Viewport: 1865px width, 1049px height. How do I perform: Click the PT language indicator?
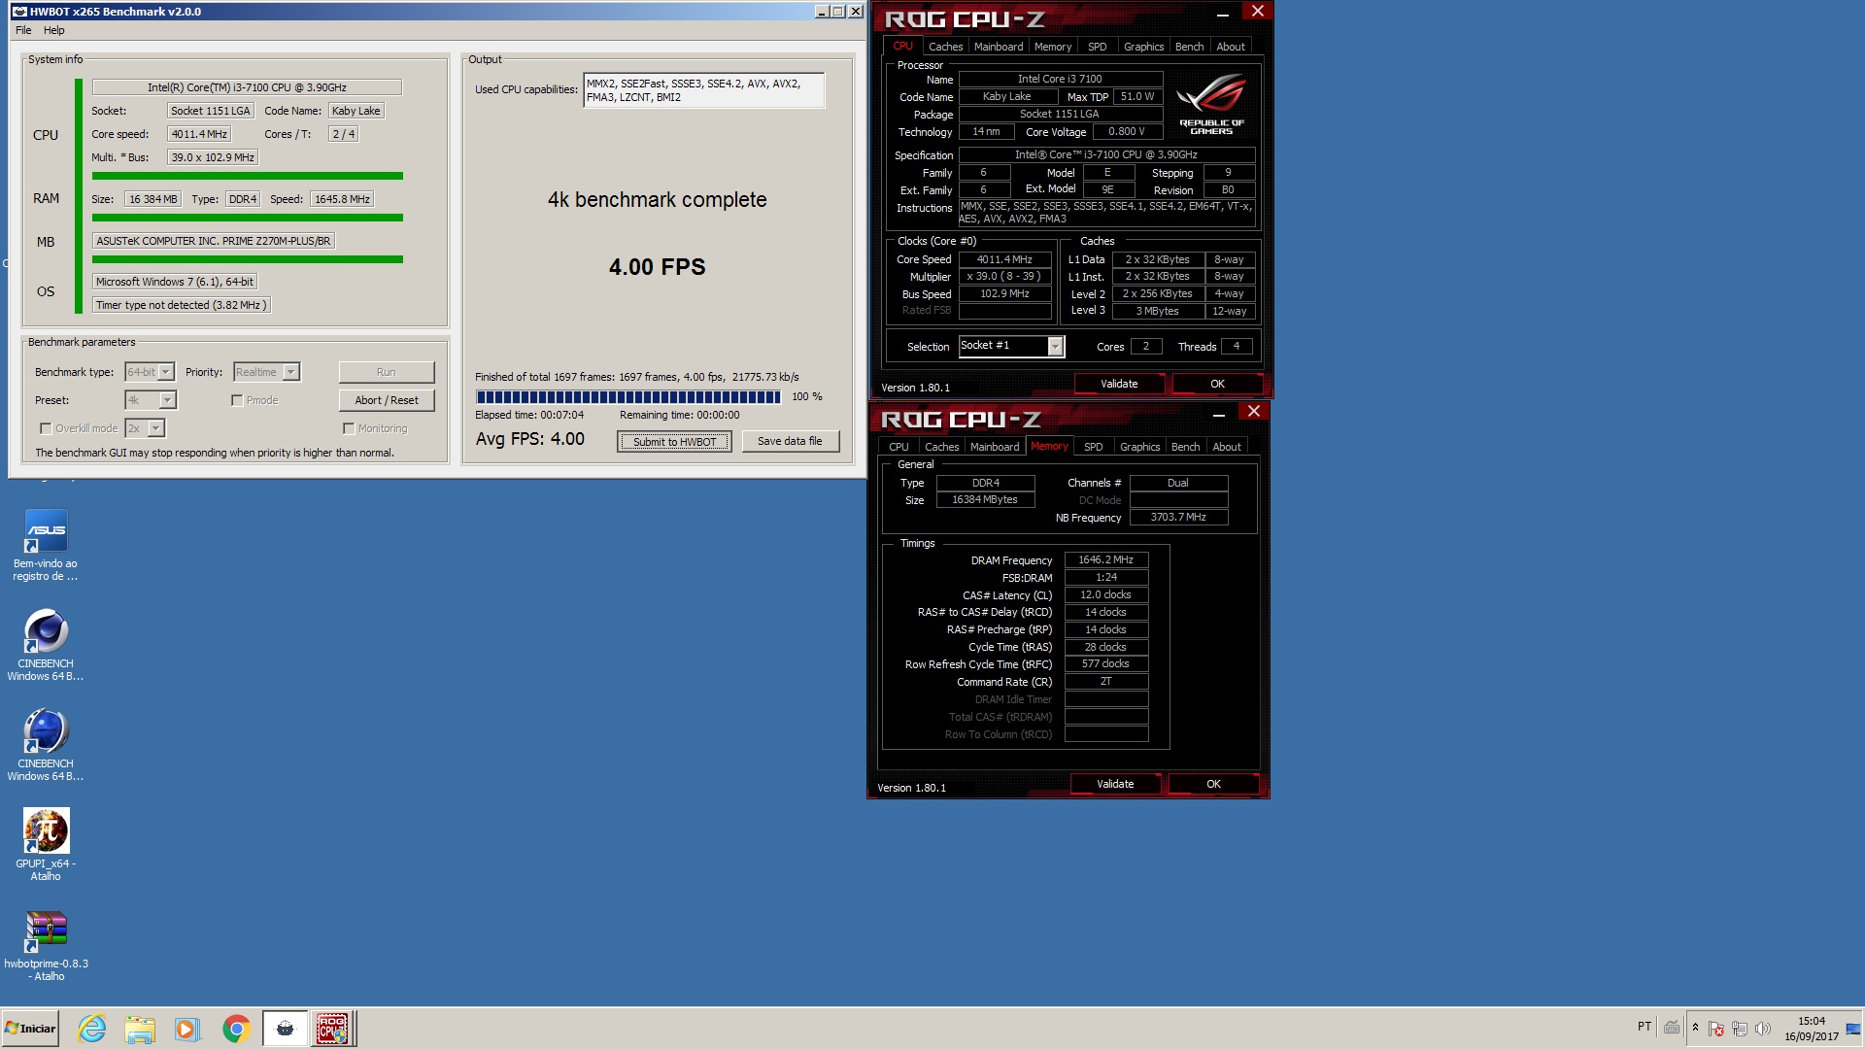click(1645, 1027)
